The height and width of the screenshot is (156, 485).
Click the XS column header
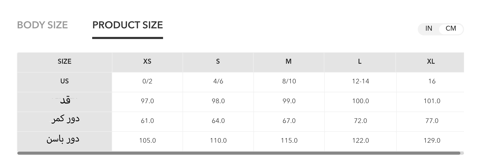(147, 62)
